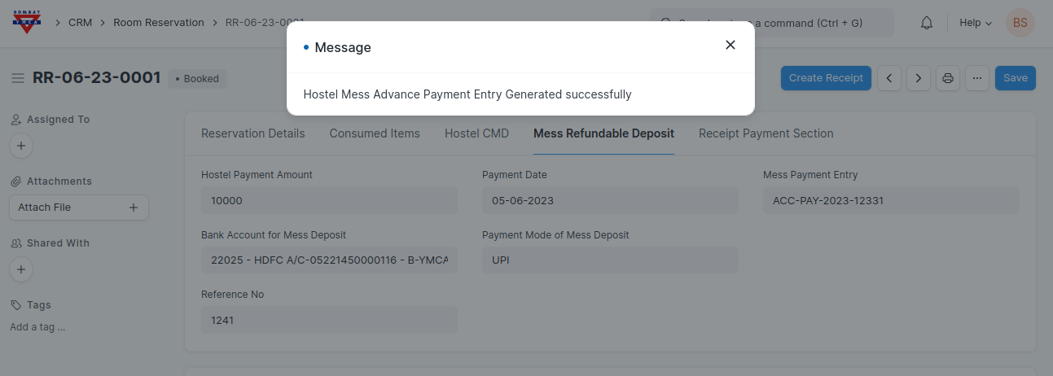Viewport: 1053px width, 376px height.
Task: Open Receipt Payment Section tab
Action: (766, 133)
